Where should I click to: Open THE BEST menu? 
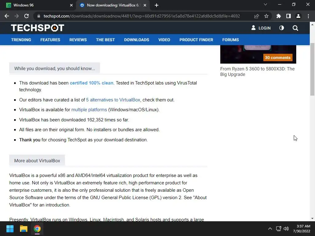tap(105, 40)
